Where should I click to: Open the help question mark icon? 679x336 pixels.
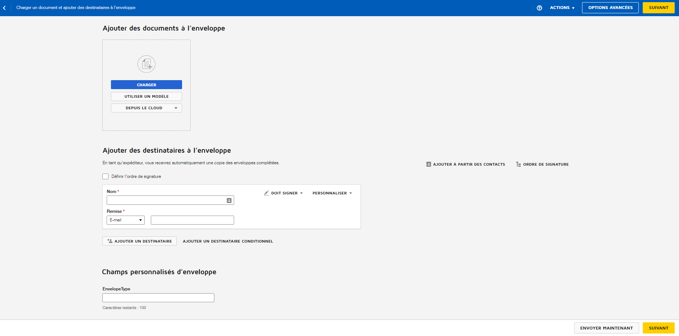click(x=539, y=8)
